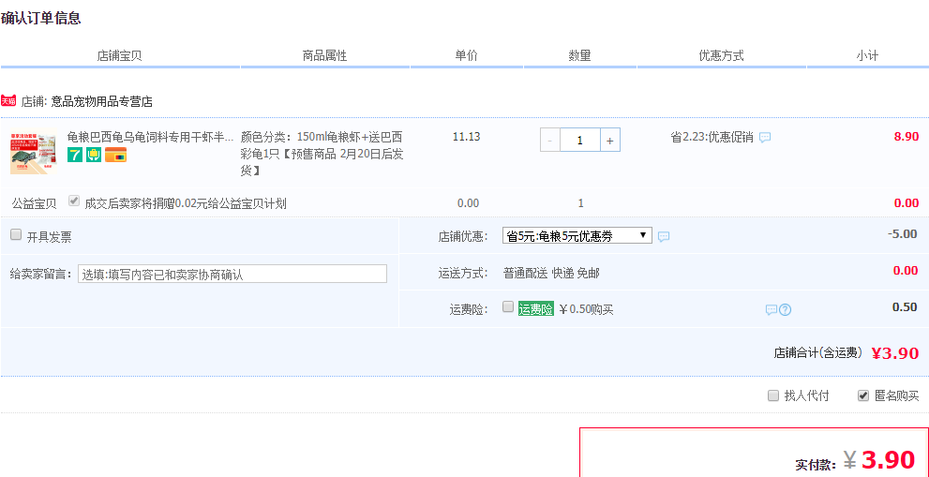Image resolution: width=929 pixels, height=477 pixels.
Task: Click the quantity input field showing 1
Action: pyautogui.click(x=580, y=141)
